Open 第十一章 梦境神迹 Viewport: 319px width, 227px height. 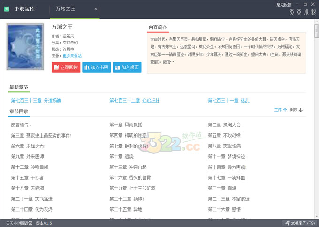click(x=227, y=156)
